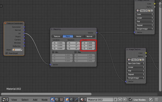
Task: Unlink image in top Image Texture node
Action: click(152, 11)
